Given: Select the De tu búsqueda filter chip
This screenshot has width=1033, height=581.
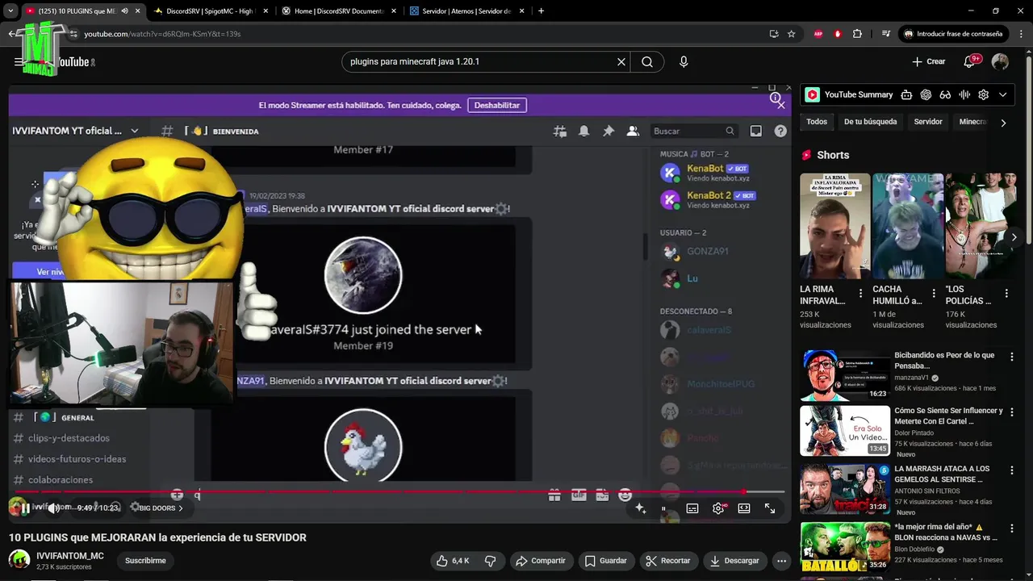Looking at the screenshot, I should [x=870, y=122].
